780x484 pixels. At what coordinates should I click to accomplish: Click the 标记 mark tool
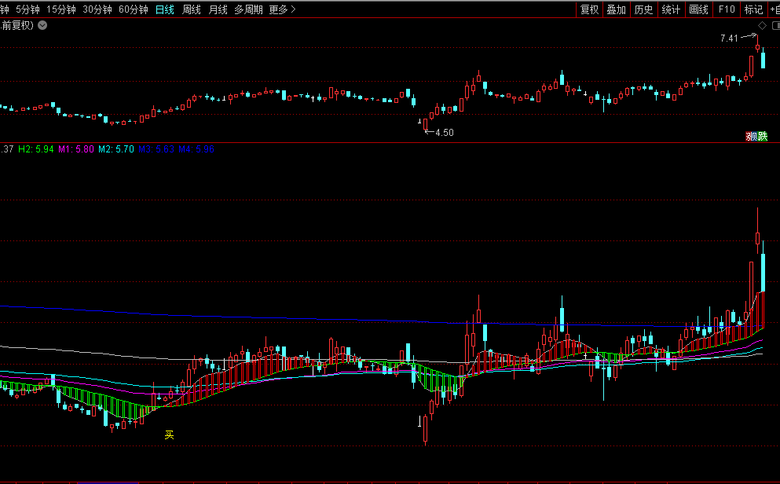pos(753,9)
